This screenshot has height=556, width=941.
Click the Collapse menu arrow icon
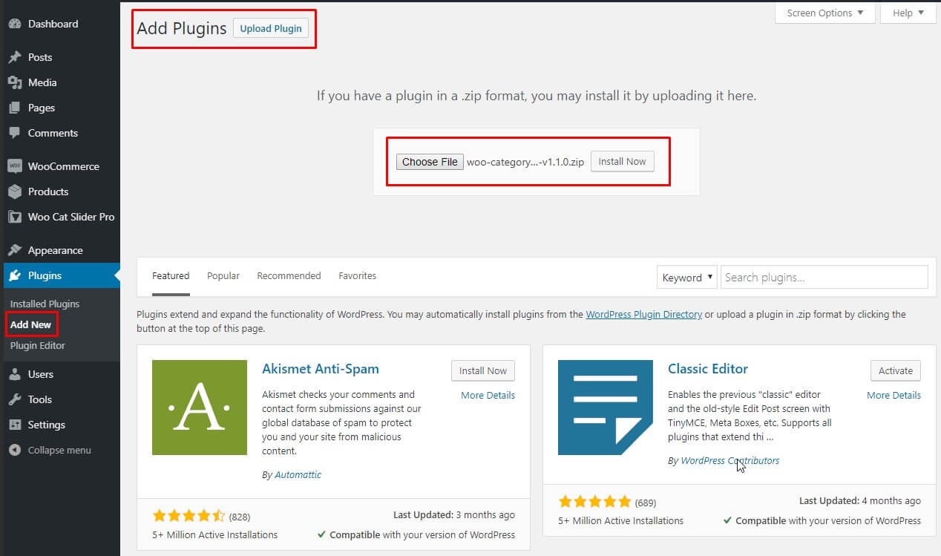pos(14,450)
